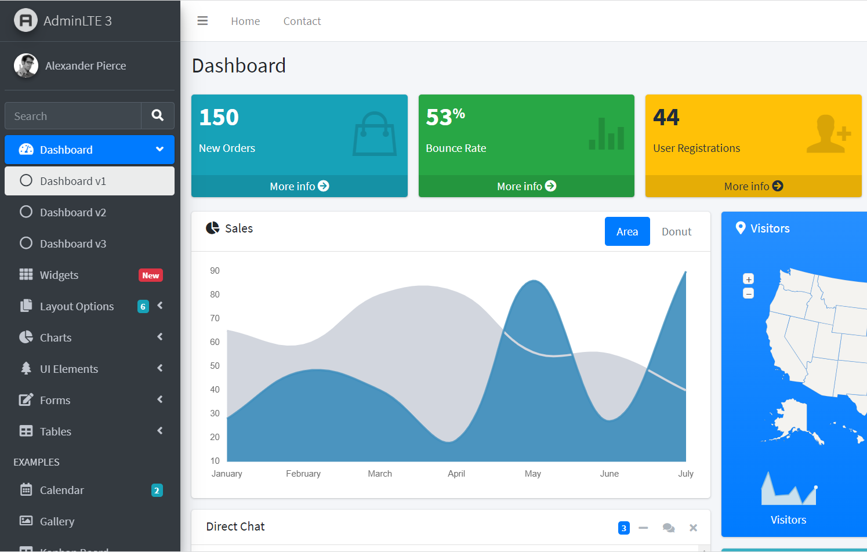Open the Home navbar link

pyautogui.click(x=245, y=21)
